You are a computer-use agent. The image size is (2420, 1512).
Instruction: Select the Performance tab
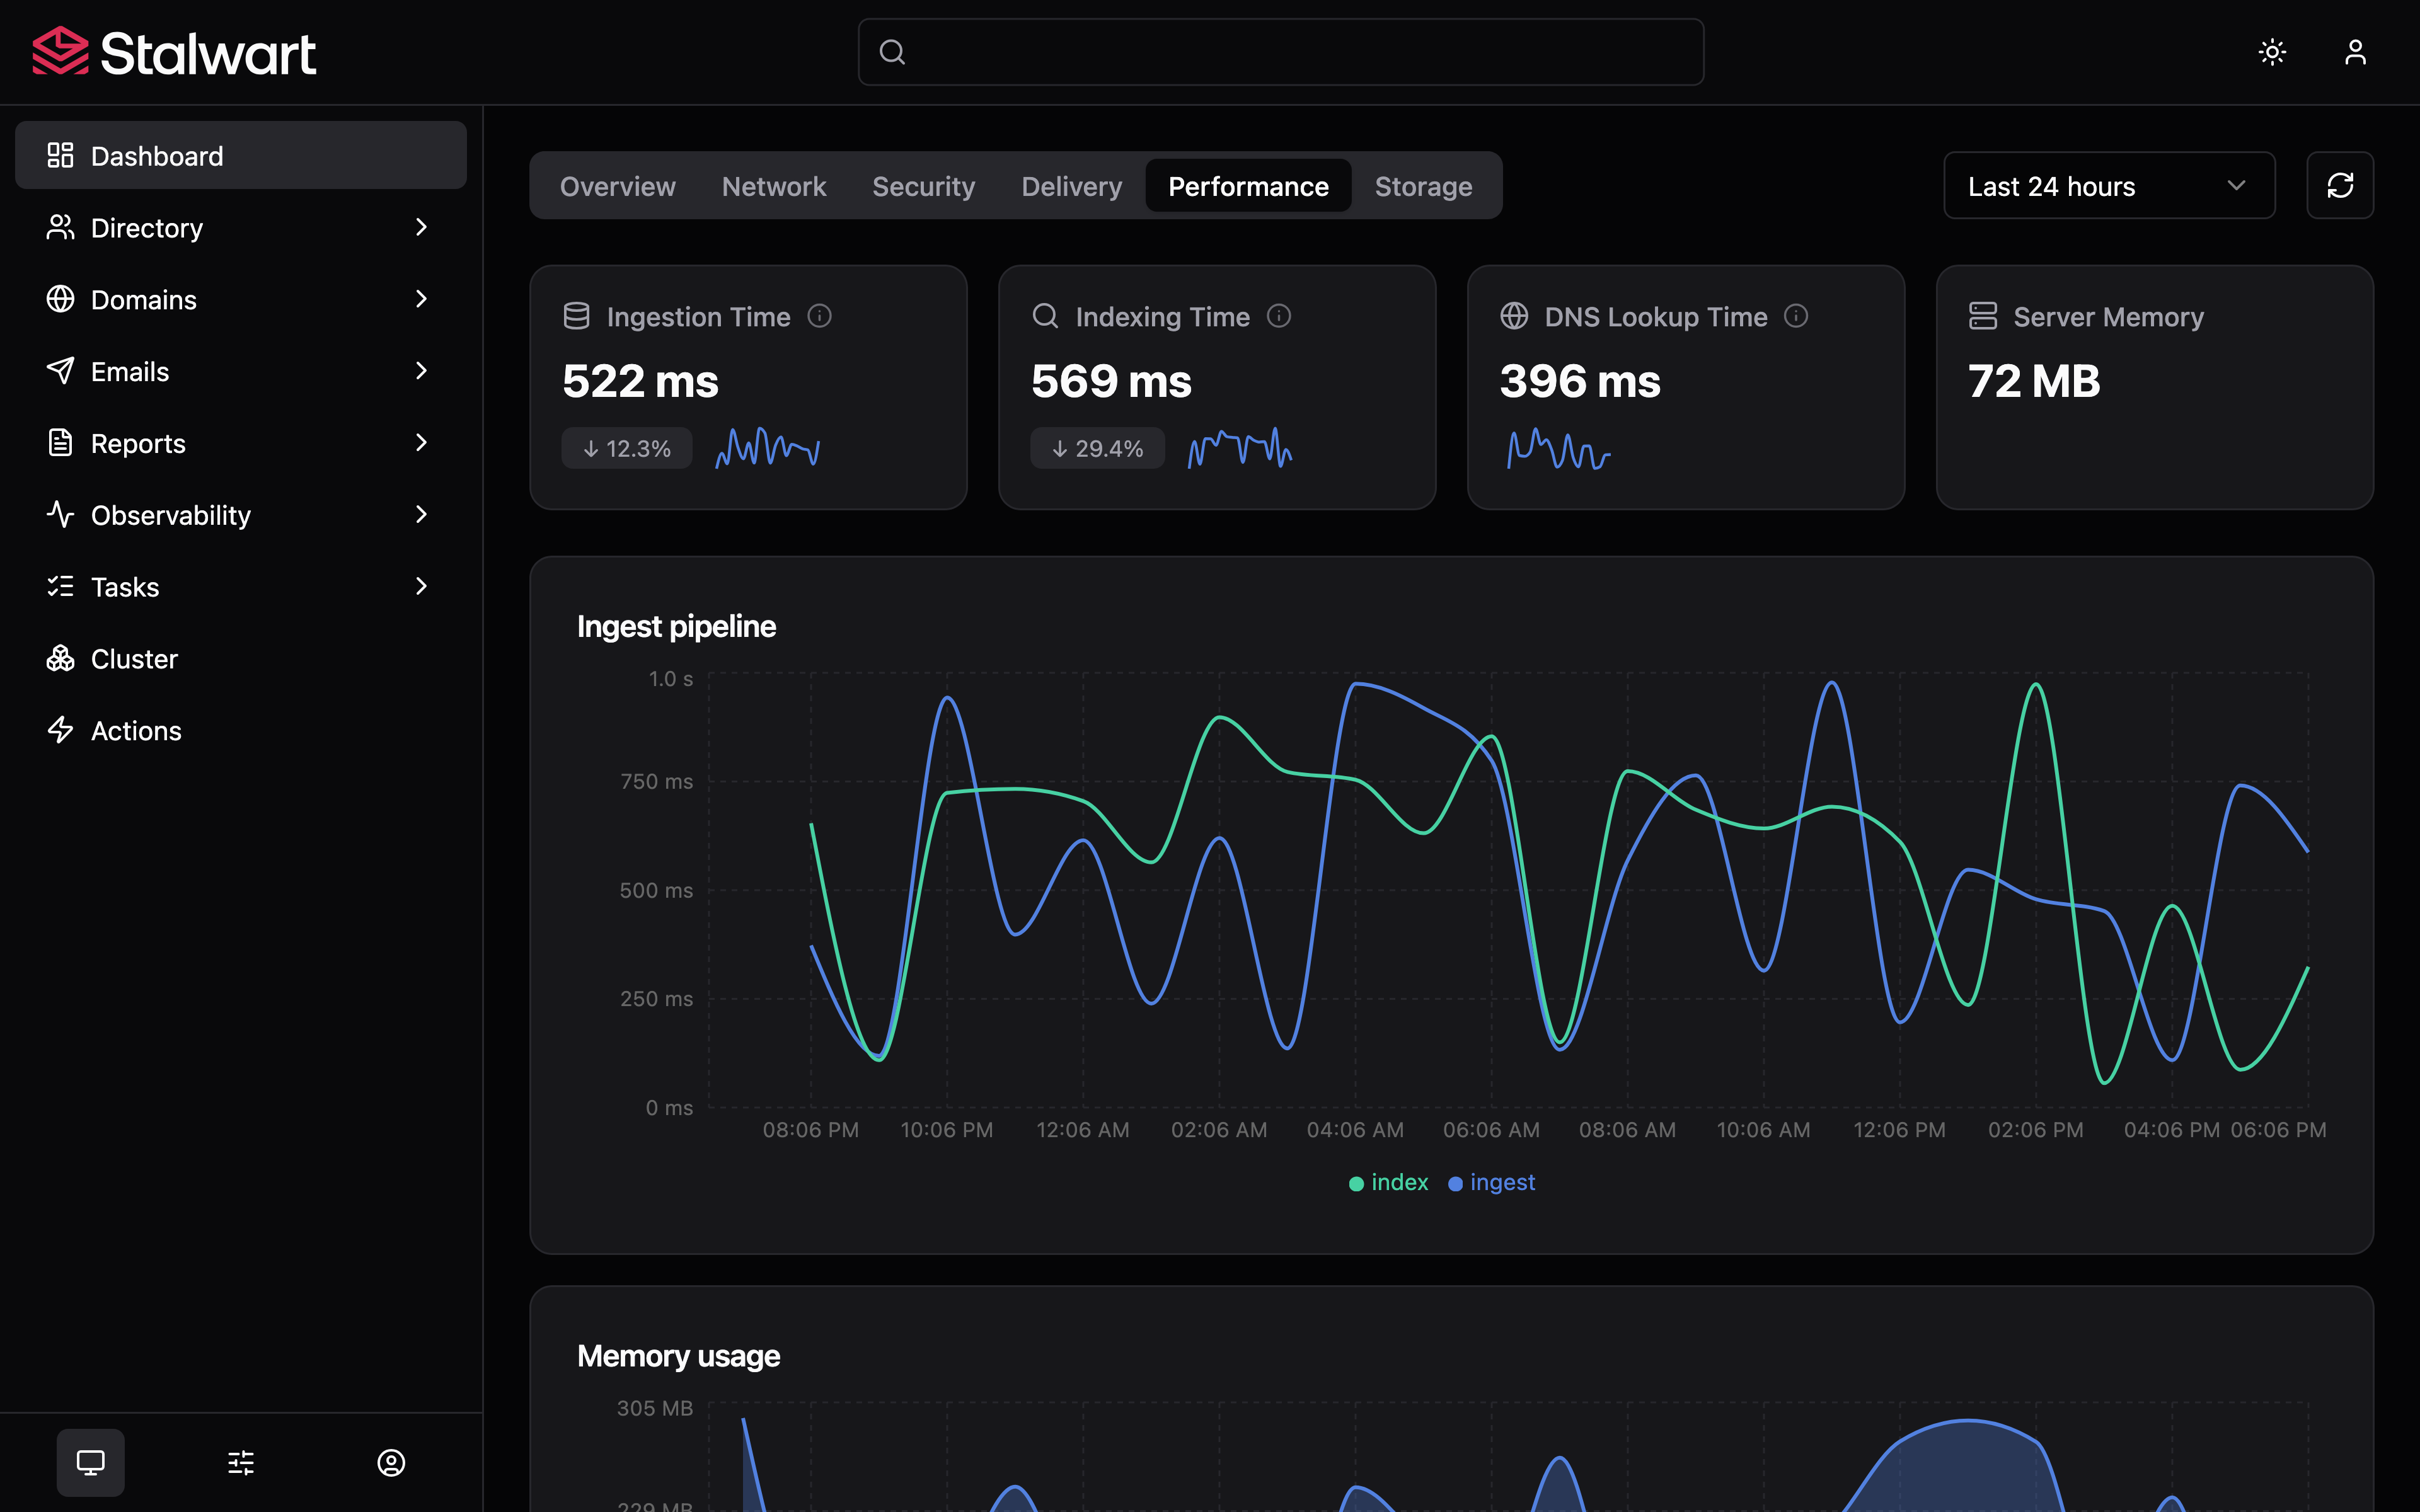pos(1248,186)
